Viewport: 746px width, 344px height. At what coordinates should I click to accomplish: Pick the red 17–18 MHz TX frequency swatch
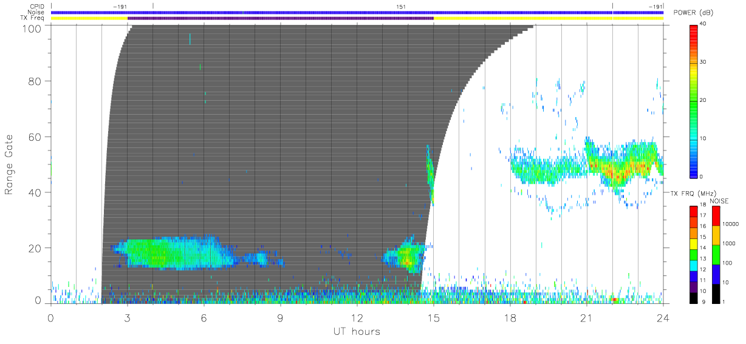pos(693,211)
